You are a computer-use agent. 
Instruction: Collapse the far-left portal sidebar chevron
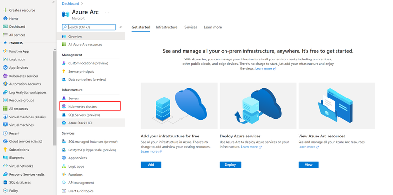53,2
